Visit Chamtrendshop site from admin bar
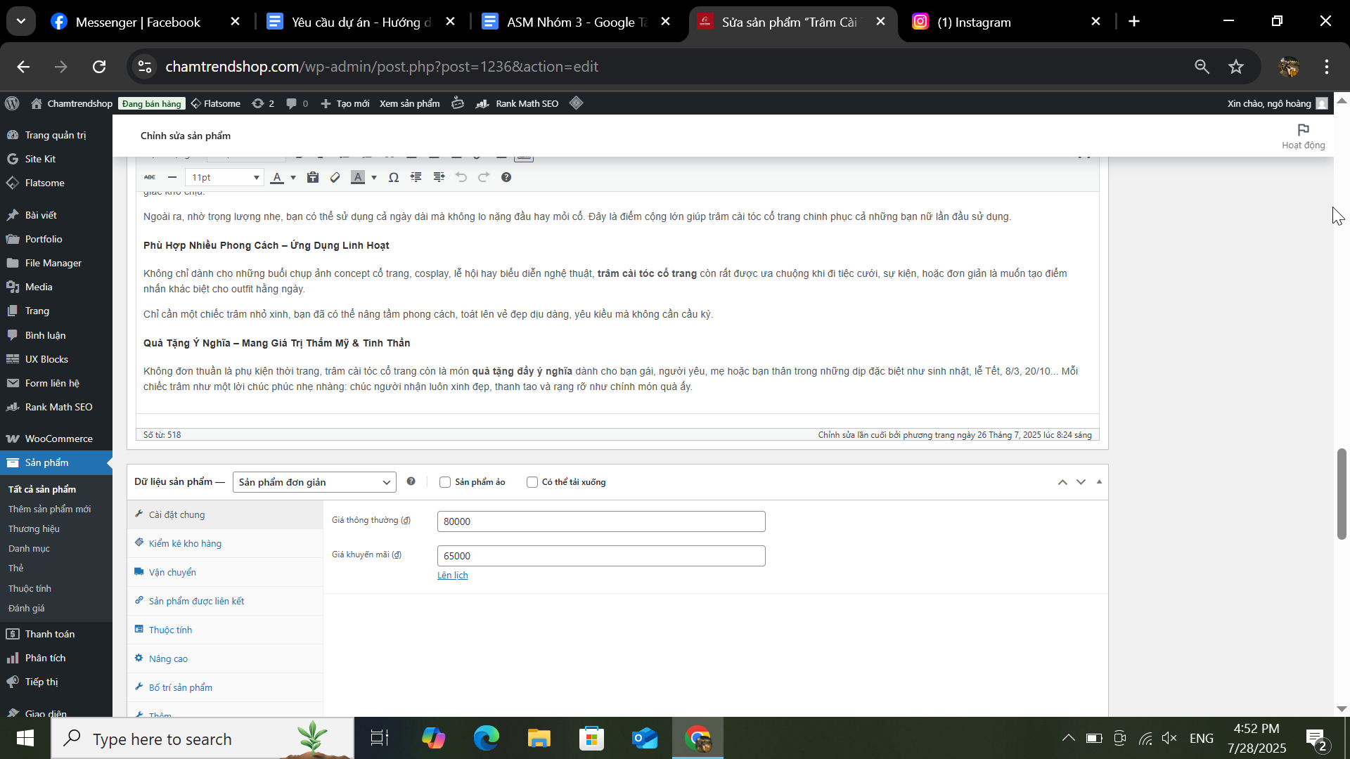The image size is (1350, 759). tap(72, 103)
